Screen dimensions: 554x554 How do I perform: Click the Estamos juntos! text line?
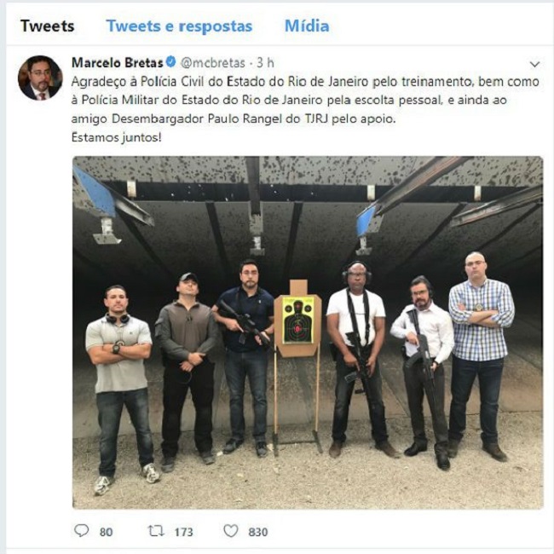(x=116, y=137)
